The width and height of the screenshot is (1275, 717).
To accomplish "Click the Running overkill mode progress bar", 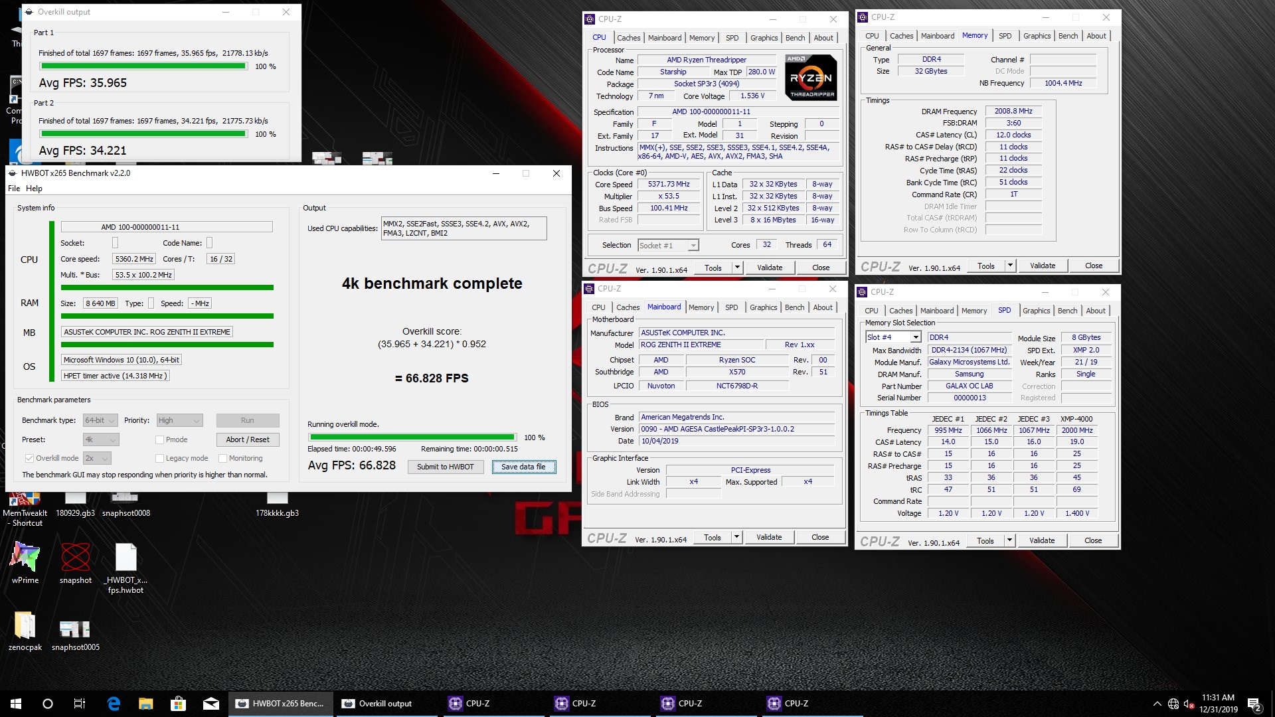I will [412, 438].
